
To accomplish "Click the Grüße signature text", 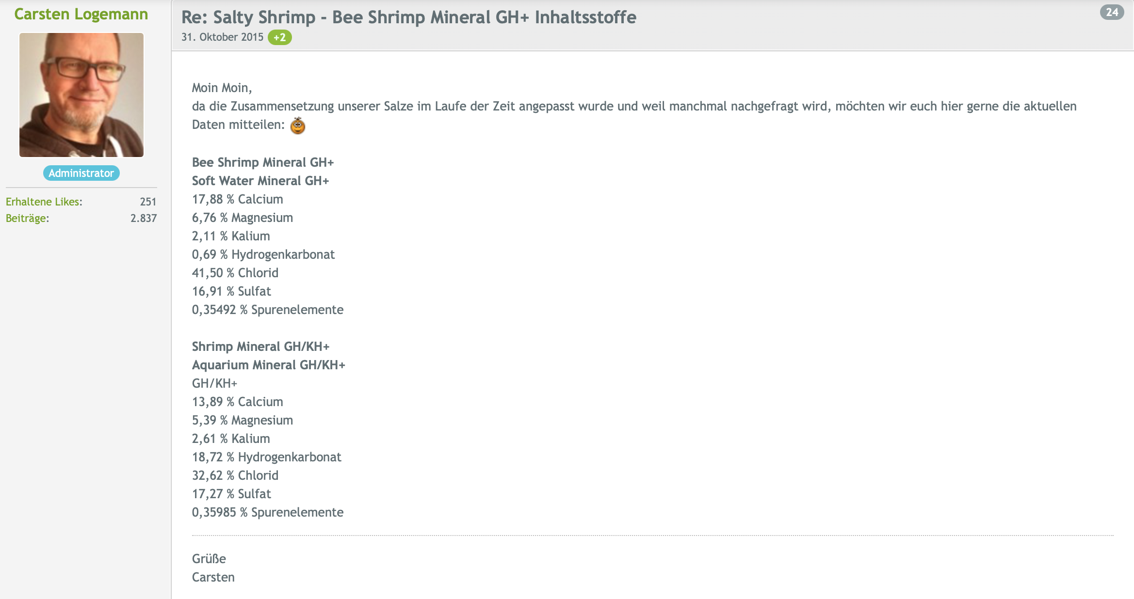I will tap(209, 559).
